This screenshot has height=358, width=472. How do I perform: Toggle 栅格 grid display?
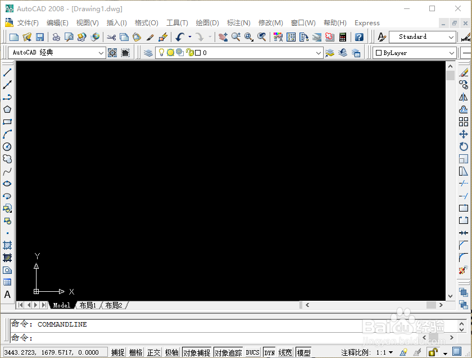136,352
